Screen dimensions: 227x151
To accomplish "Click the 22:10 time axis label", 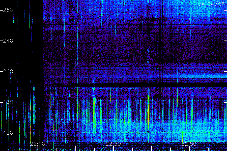I will (x=38, y=144).
